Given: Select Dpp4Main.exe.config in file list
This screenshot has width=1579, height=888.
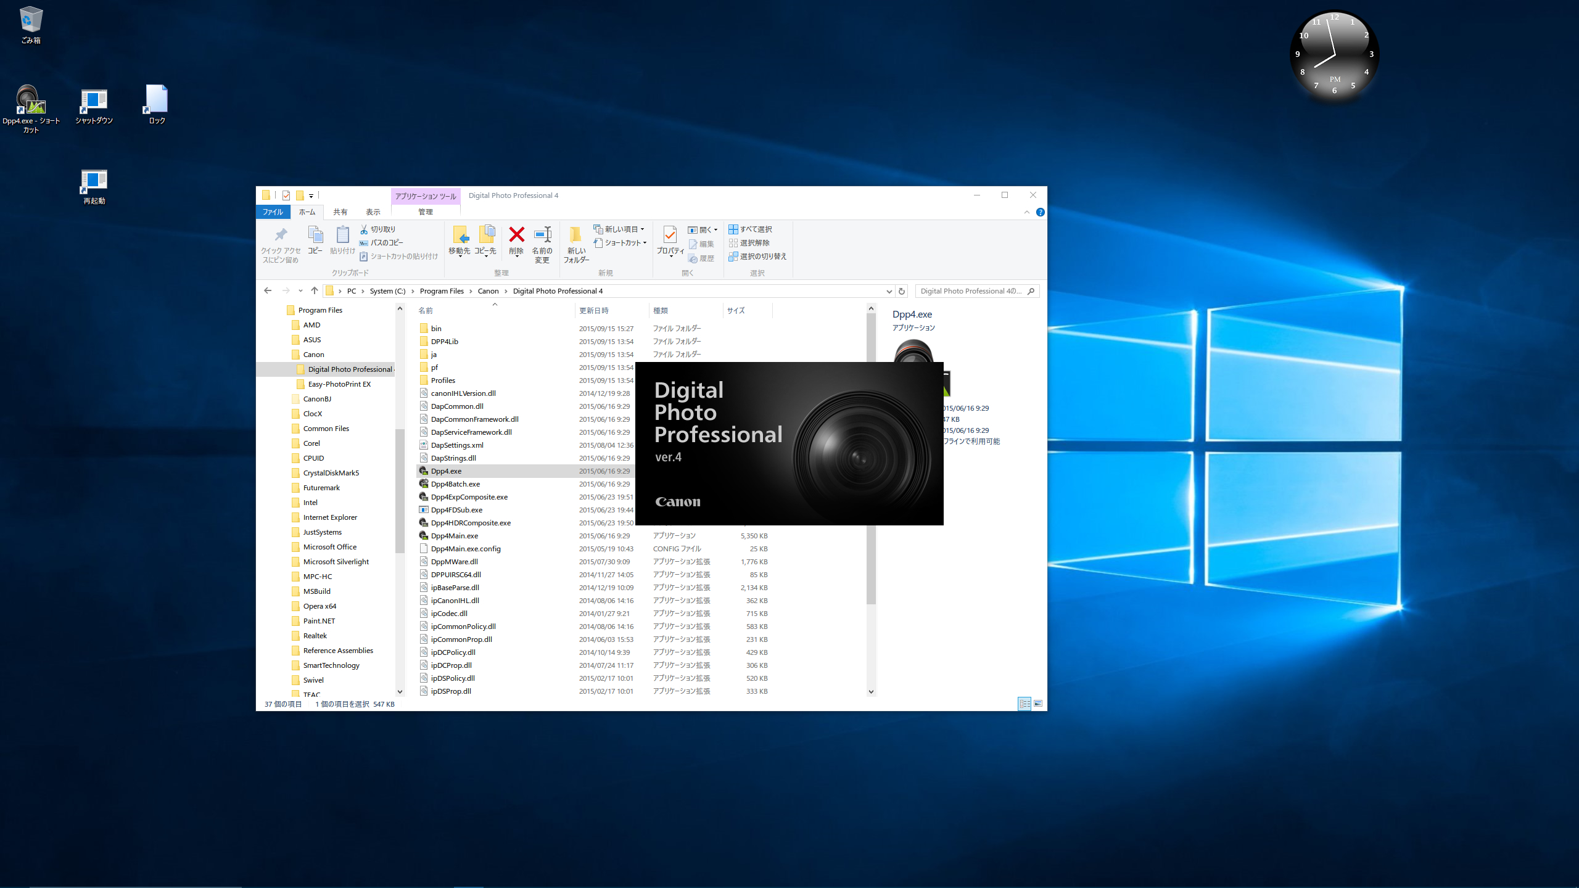Looking at the screenshot, I should point(466,549).
